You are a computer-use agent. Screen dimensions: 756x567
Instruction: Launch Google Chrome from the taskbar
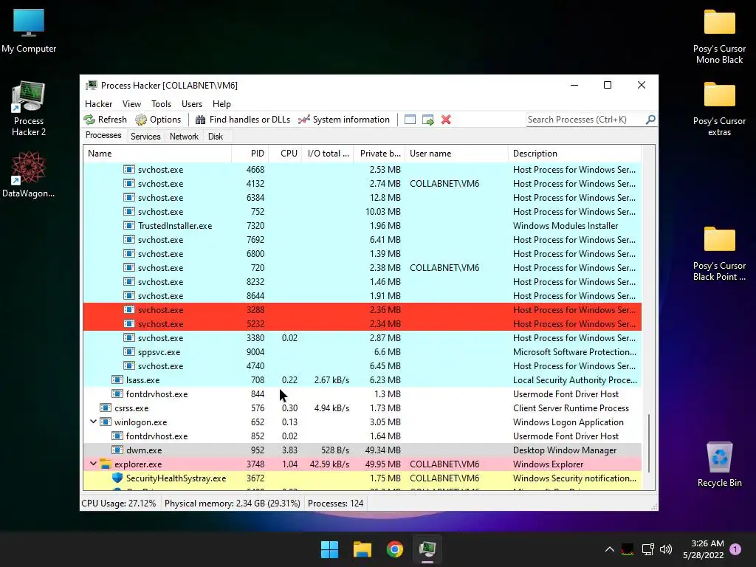[x=395, y=549]
